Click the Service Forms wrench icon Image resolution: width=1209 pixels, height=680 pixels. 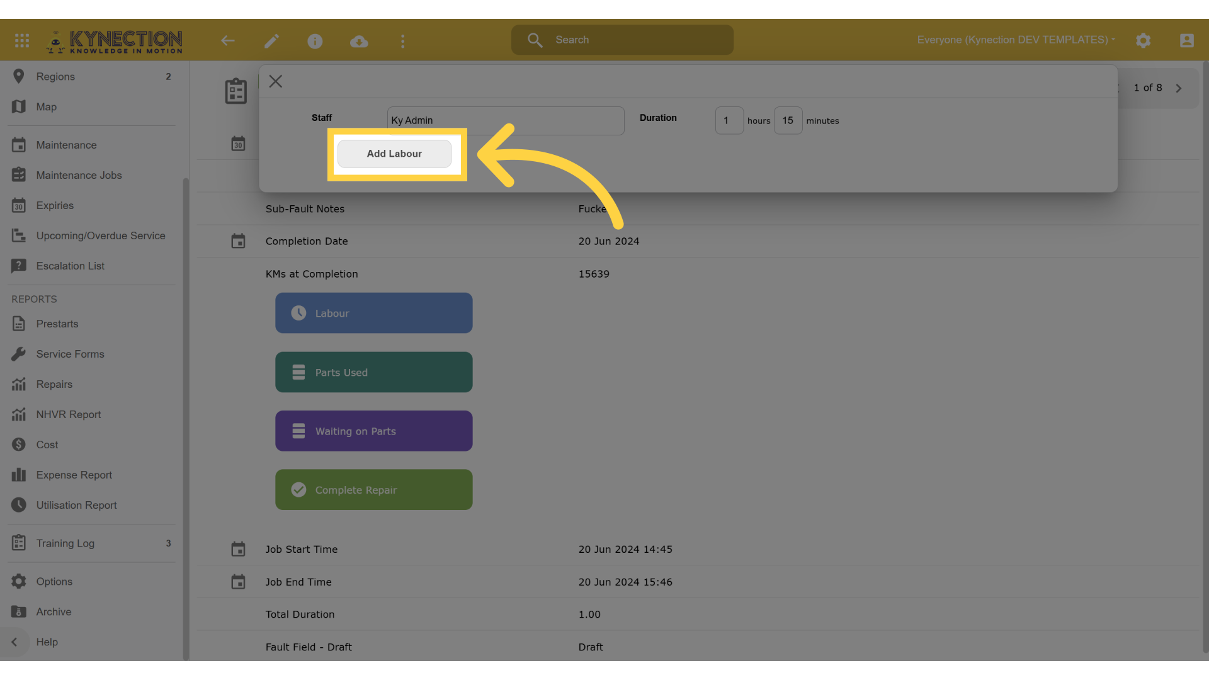(x=19, y=354)
